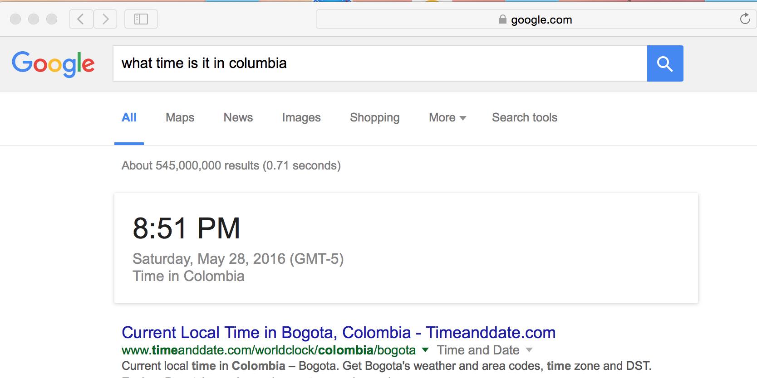This screenshot has width=757, height=378.
Task: Expand the More search categories dropdown
Action: tap(447, 118)
